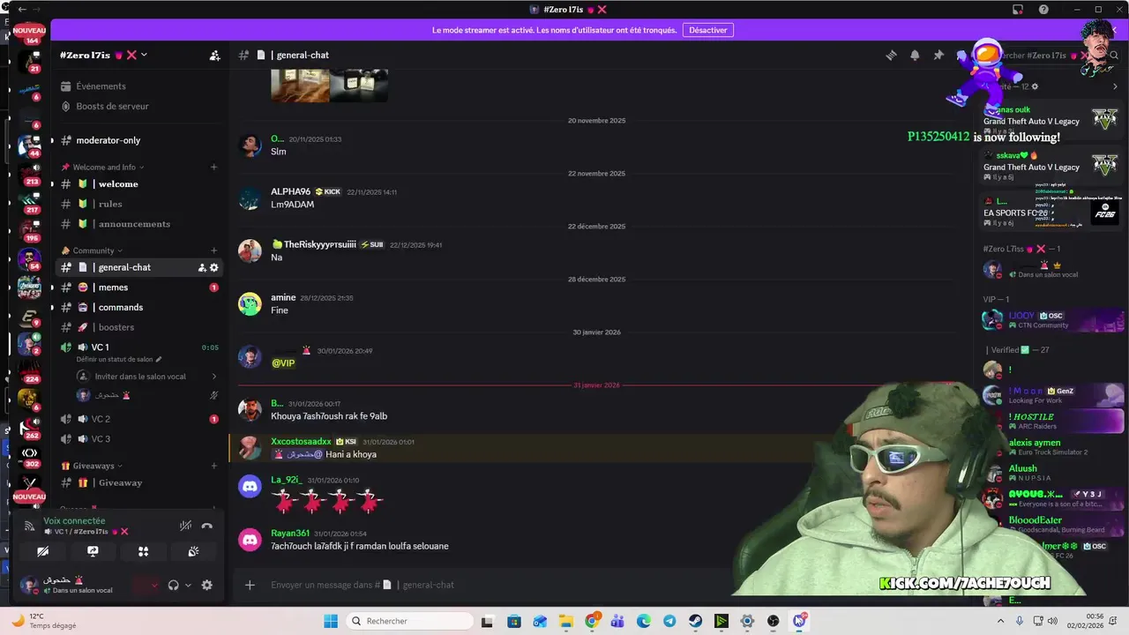The width and height of the screenshot is (1129, 635).
Task: Click voice connection signal icon
Action: coord(29,526)
